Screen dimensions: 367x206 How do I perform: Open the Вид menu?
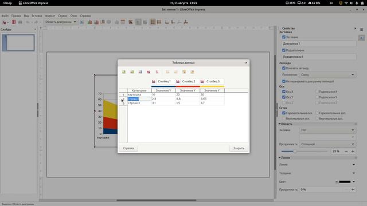[x=26, y=15]
